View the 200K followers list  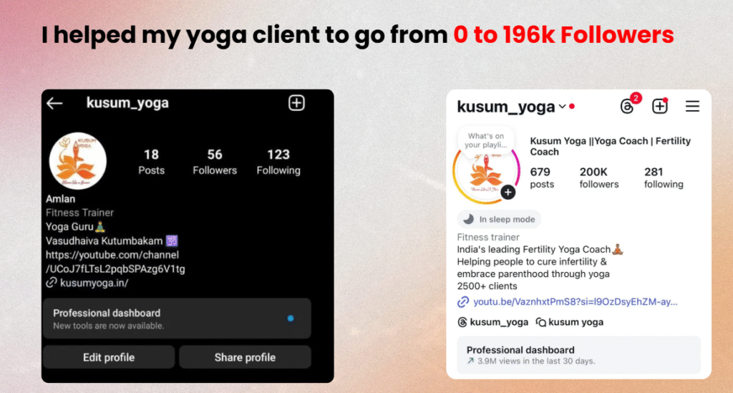tap(599, 178)
